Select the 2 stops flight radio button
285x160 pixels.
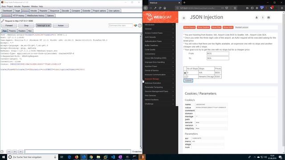[185, 77]
